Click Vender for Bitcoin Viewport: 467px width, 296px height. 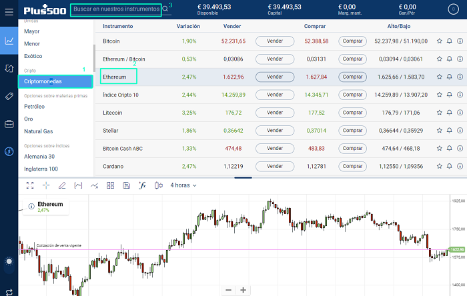(275, 41)
